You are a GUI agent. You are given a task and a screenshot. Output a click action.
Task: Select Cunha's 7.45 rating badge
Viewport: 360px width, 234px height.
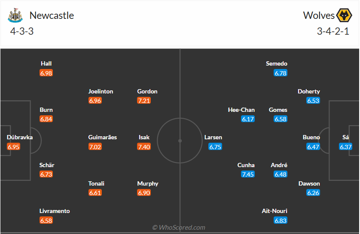point(248,174)
